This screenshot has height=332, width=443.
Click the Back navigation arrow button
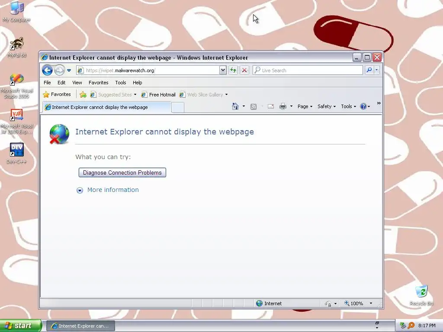point(47,70)
